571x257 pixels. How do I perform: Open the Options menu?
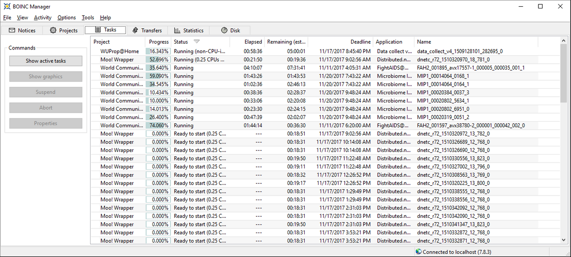(x=66, y=17)
